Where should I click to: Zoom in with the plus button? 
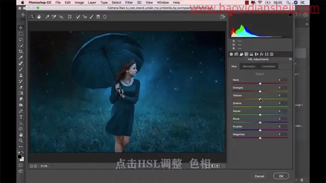[x=36, y=166]
